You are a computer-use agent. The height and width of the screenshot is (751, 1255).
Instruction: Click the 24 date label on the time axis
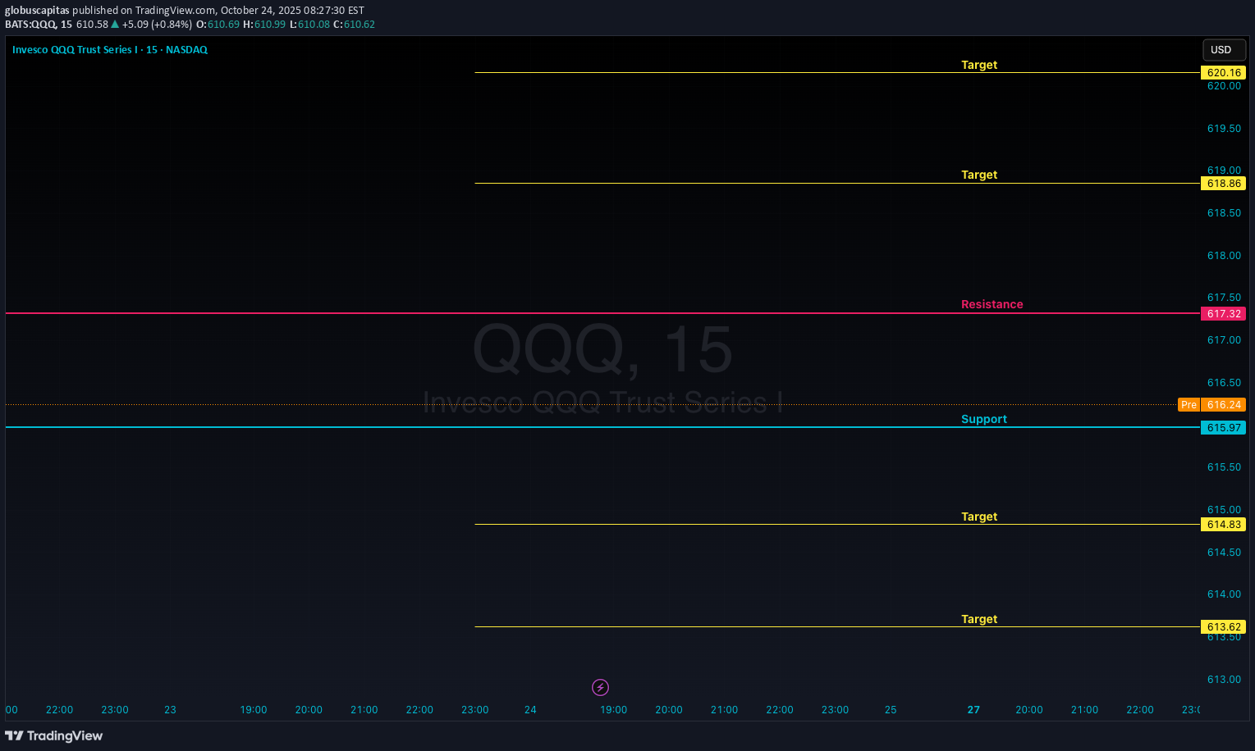tap(529, 710)
